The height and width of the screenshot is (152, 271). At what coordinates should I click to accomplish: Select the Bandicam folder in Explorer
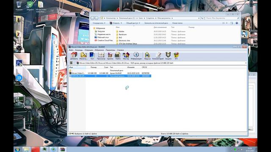tap(123, 35)
